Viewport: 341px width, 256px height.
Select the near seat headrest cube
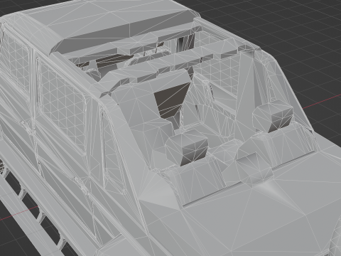coord(187,149)
